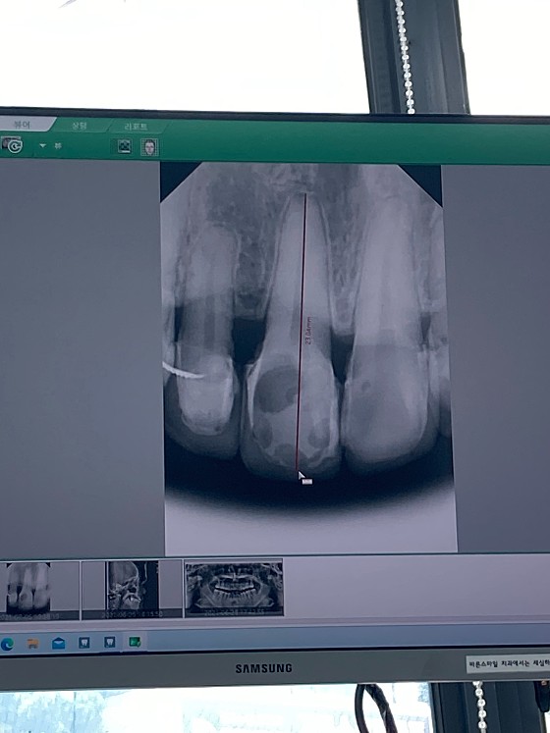Open the 상담 tab
The height and width of the screenshot is (733, 550).
80,126
